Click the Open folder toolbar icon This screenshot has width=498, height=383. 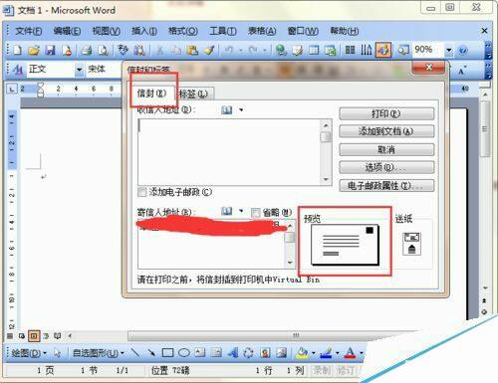33,50
